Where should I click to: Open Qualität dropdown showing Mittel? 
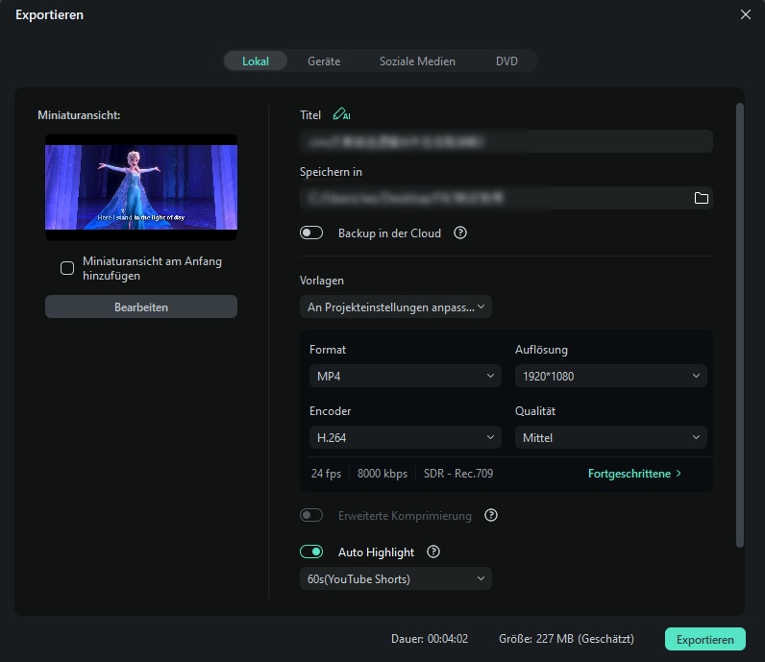(611, 437)
